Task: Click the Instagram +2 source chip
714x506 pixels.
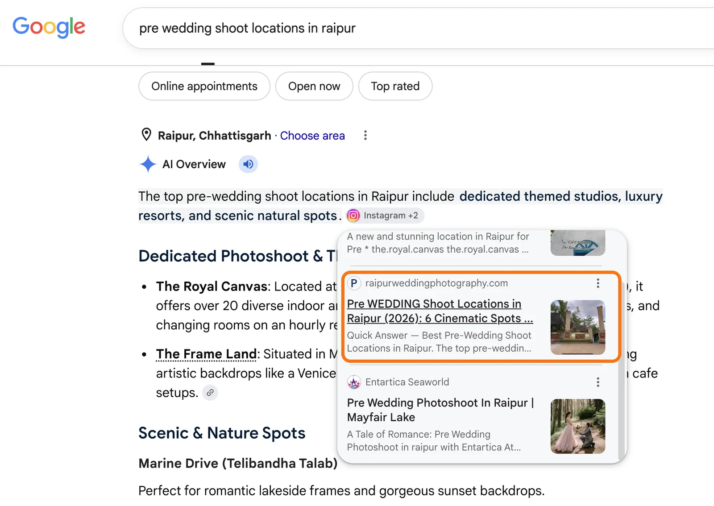Action: (x=385, y=216)
